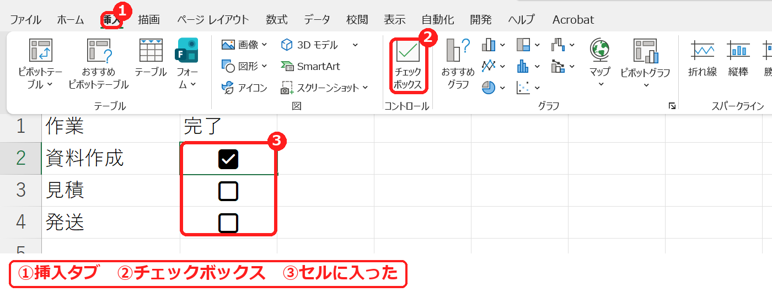Image resolution: width=772 pixels, height=292 pixels.
Task: Open おすすめピボットテーブル recommendations
Action: [99, 64]
